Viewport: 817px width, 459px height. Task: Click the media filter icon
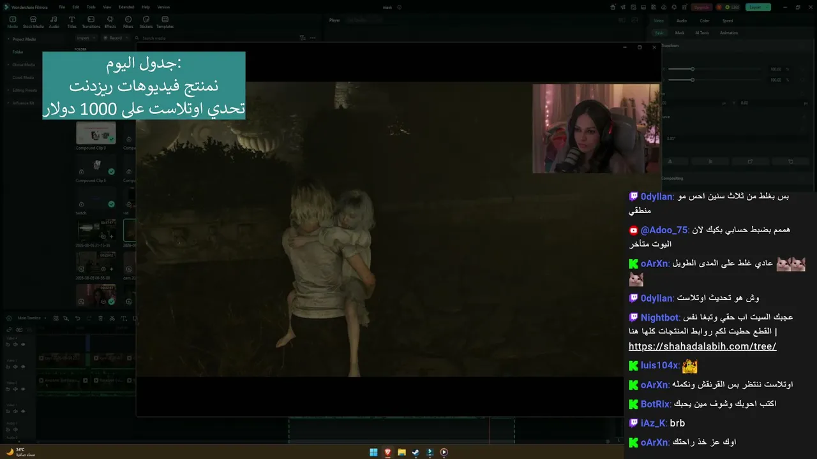pos(303,38)
